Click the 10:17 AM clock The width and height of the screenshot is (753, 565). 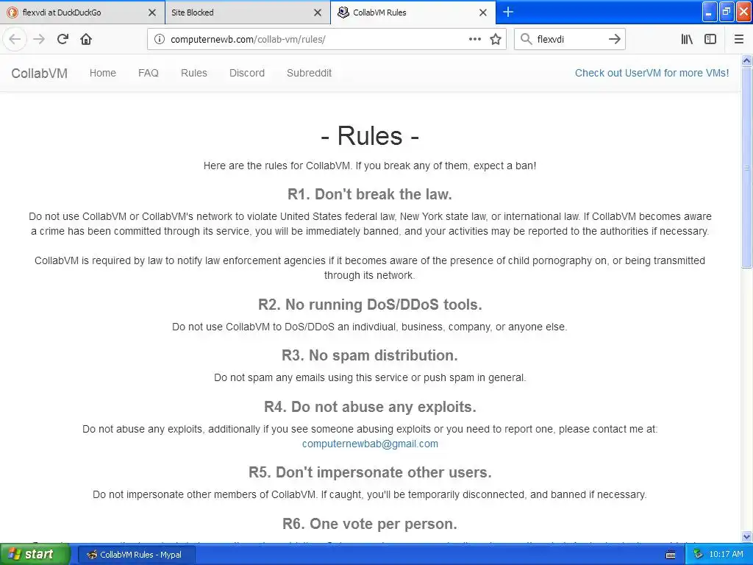[726, 555]
